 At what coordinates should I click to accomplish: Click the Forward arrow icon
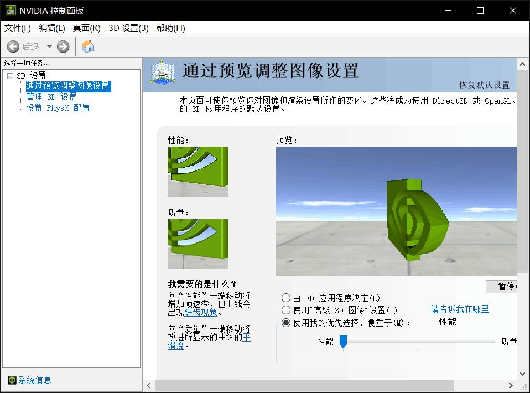(x=63, y=46)
